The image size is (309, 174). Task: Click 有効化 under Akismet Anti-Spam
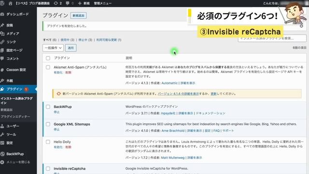tap(58, 72)
